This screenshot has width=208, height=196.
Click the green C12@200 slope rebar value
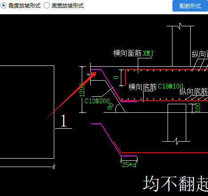(x=97, y=101)
